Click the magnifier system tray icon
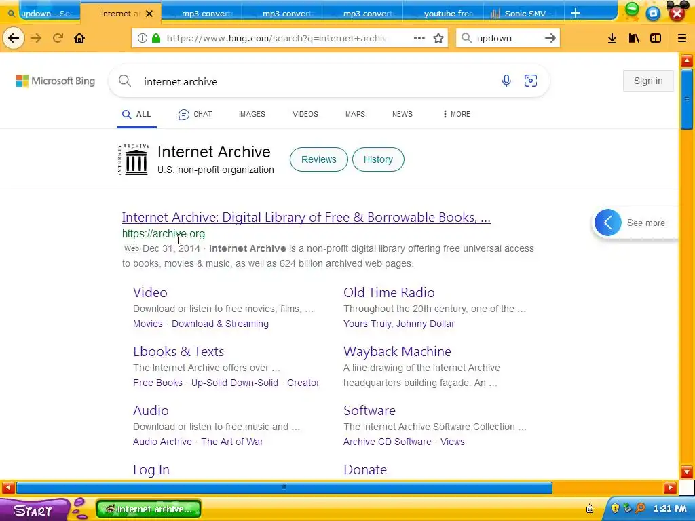 click(x=641, y=508)
